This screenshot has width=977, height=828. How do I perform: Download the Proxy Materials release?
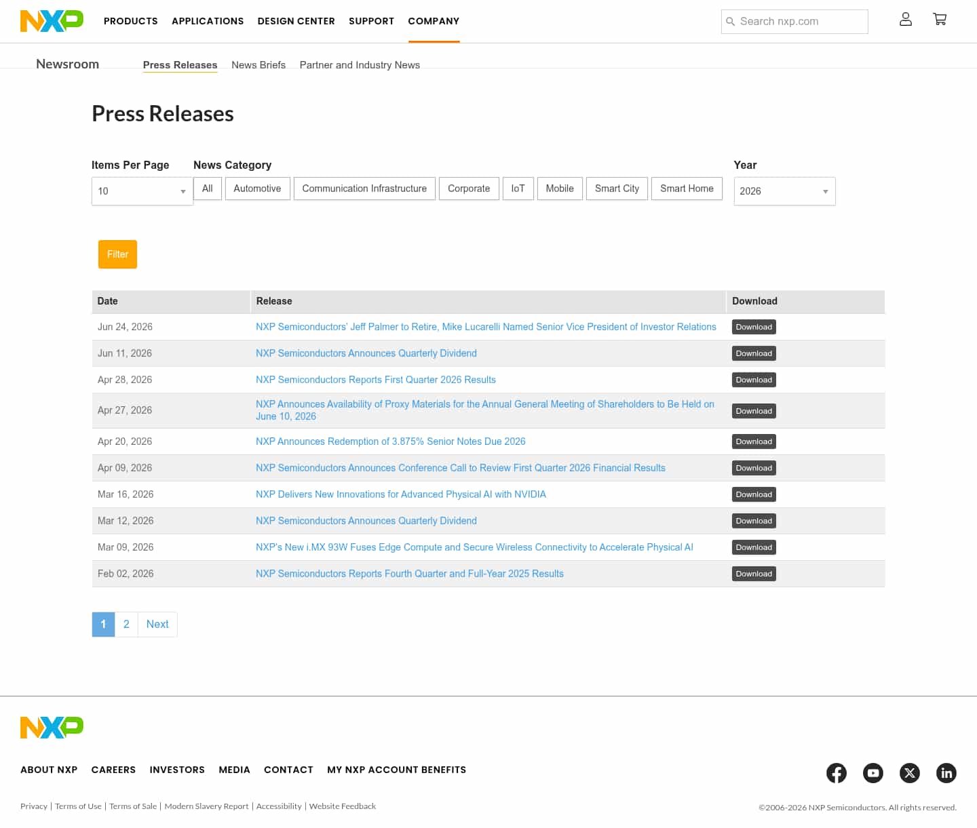(x=754, y=411)
